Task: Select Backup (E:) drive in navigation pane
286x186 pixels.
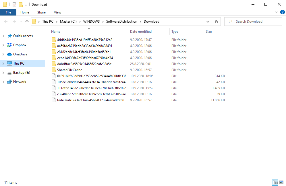Action: pyautogui.click(x=22, y=73)
